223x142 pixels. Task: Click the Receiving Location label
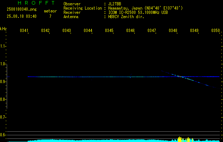point(83,8)
